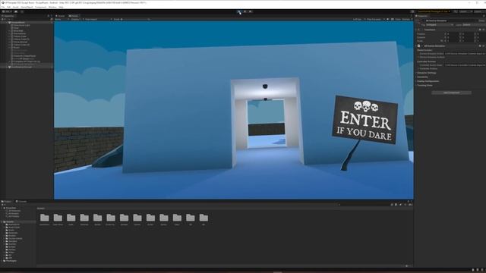
Task: Open the Component menu
Action: coord(40,7)
